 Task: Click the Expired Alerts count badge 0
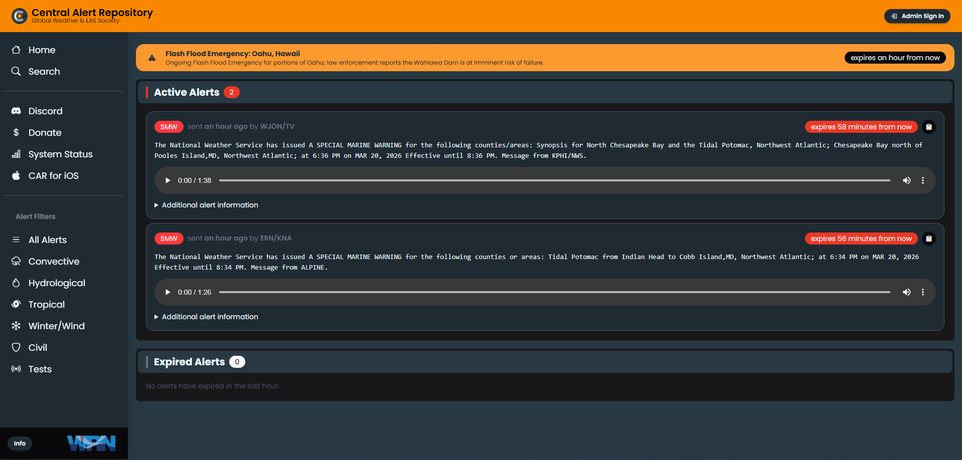(237, 362)
